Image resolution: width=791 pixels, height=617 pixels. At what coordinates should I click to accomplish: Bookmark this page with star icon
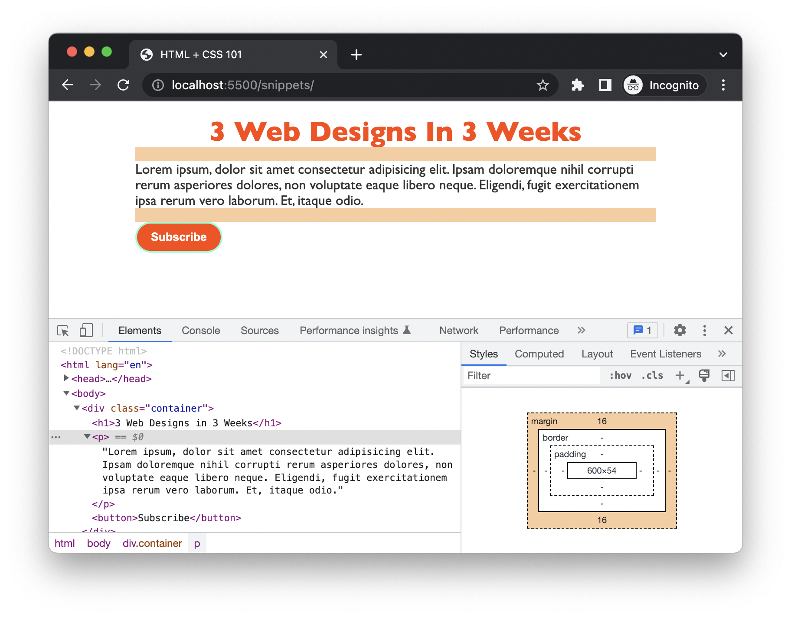543,85
